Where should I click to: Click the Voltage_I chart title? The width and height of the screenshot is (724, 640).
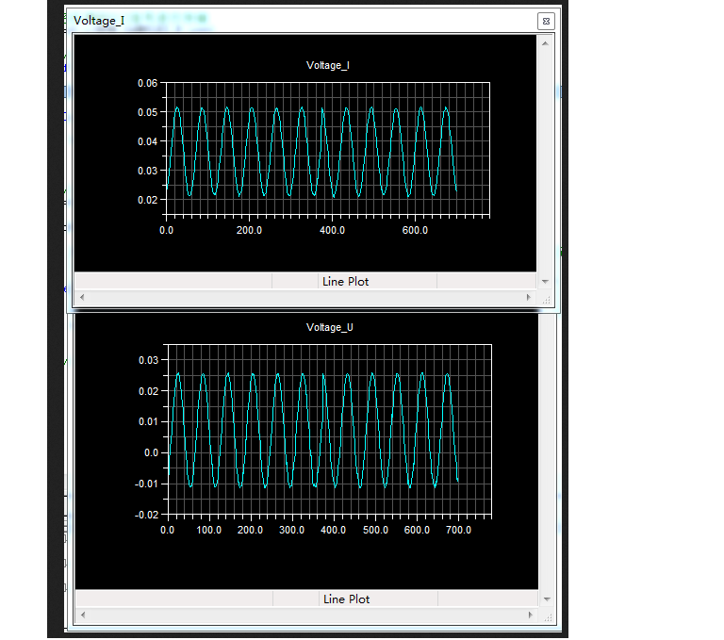click(328, 66)
